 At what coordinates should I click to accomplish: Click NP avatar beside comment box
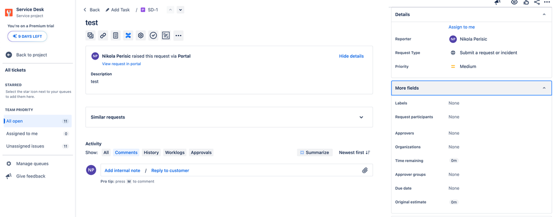(91, 170)
